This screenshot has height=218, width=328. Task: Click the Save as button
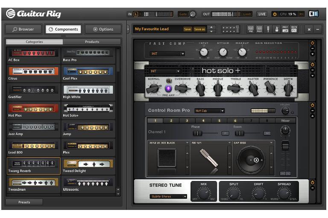coord(199,29)
